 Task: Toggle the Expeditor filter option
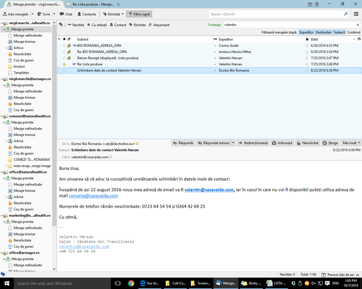pos(306,32)
